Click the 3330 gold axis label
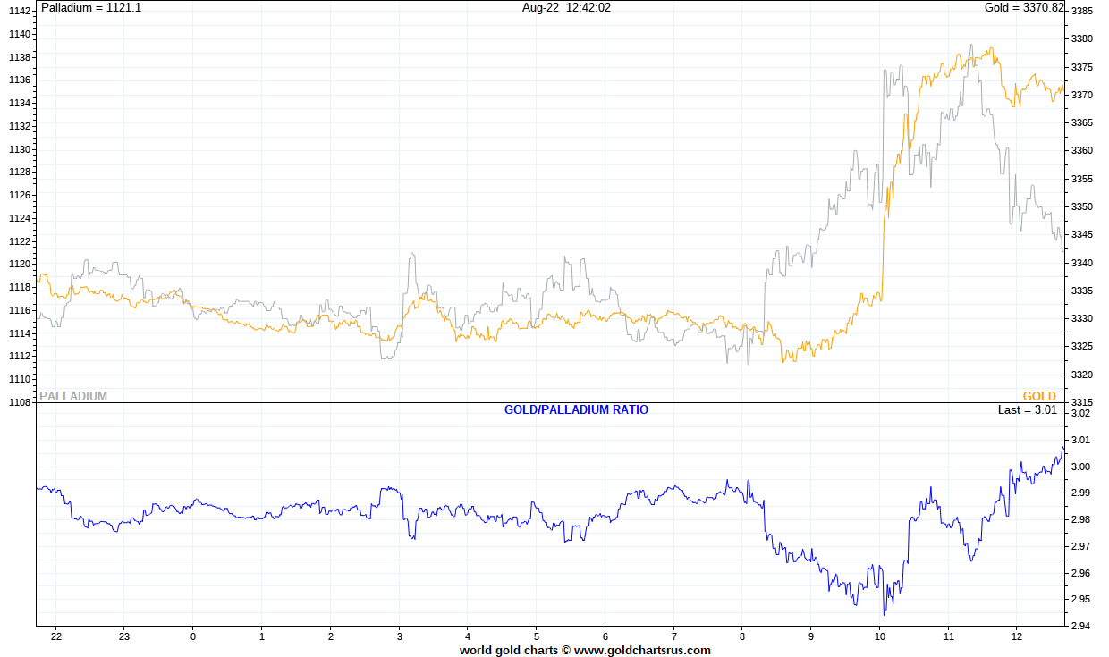Viewport: 1109px width, 657px height. 1082,318
